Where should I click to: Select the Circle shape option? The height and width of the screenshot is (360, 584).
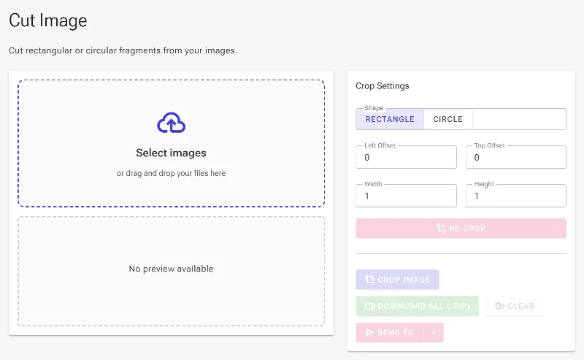pyautogui.click(x=447, y=119)
